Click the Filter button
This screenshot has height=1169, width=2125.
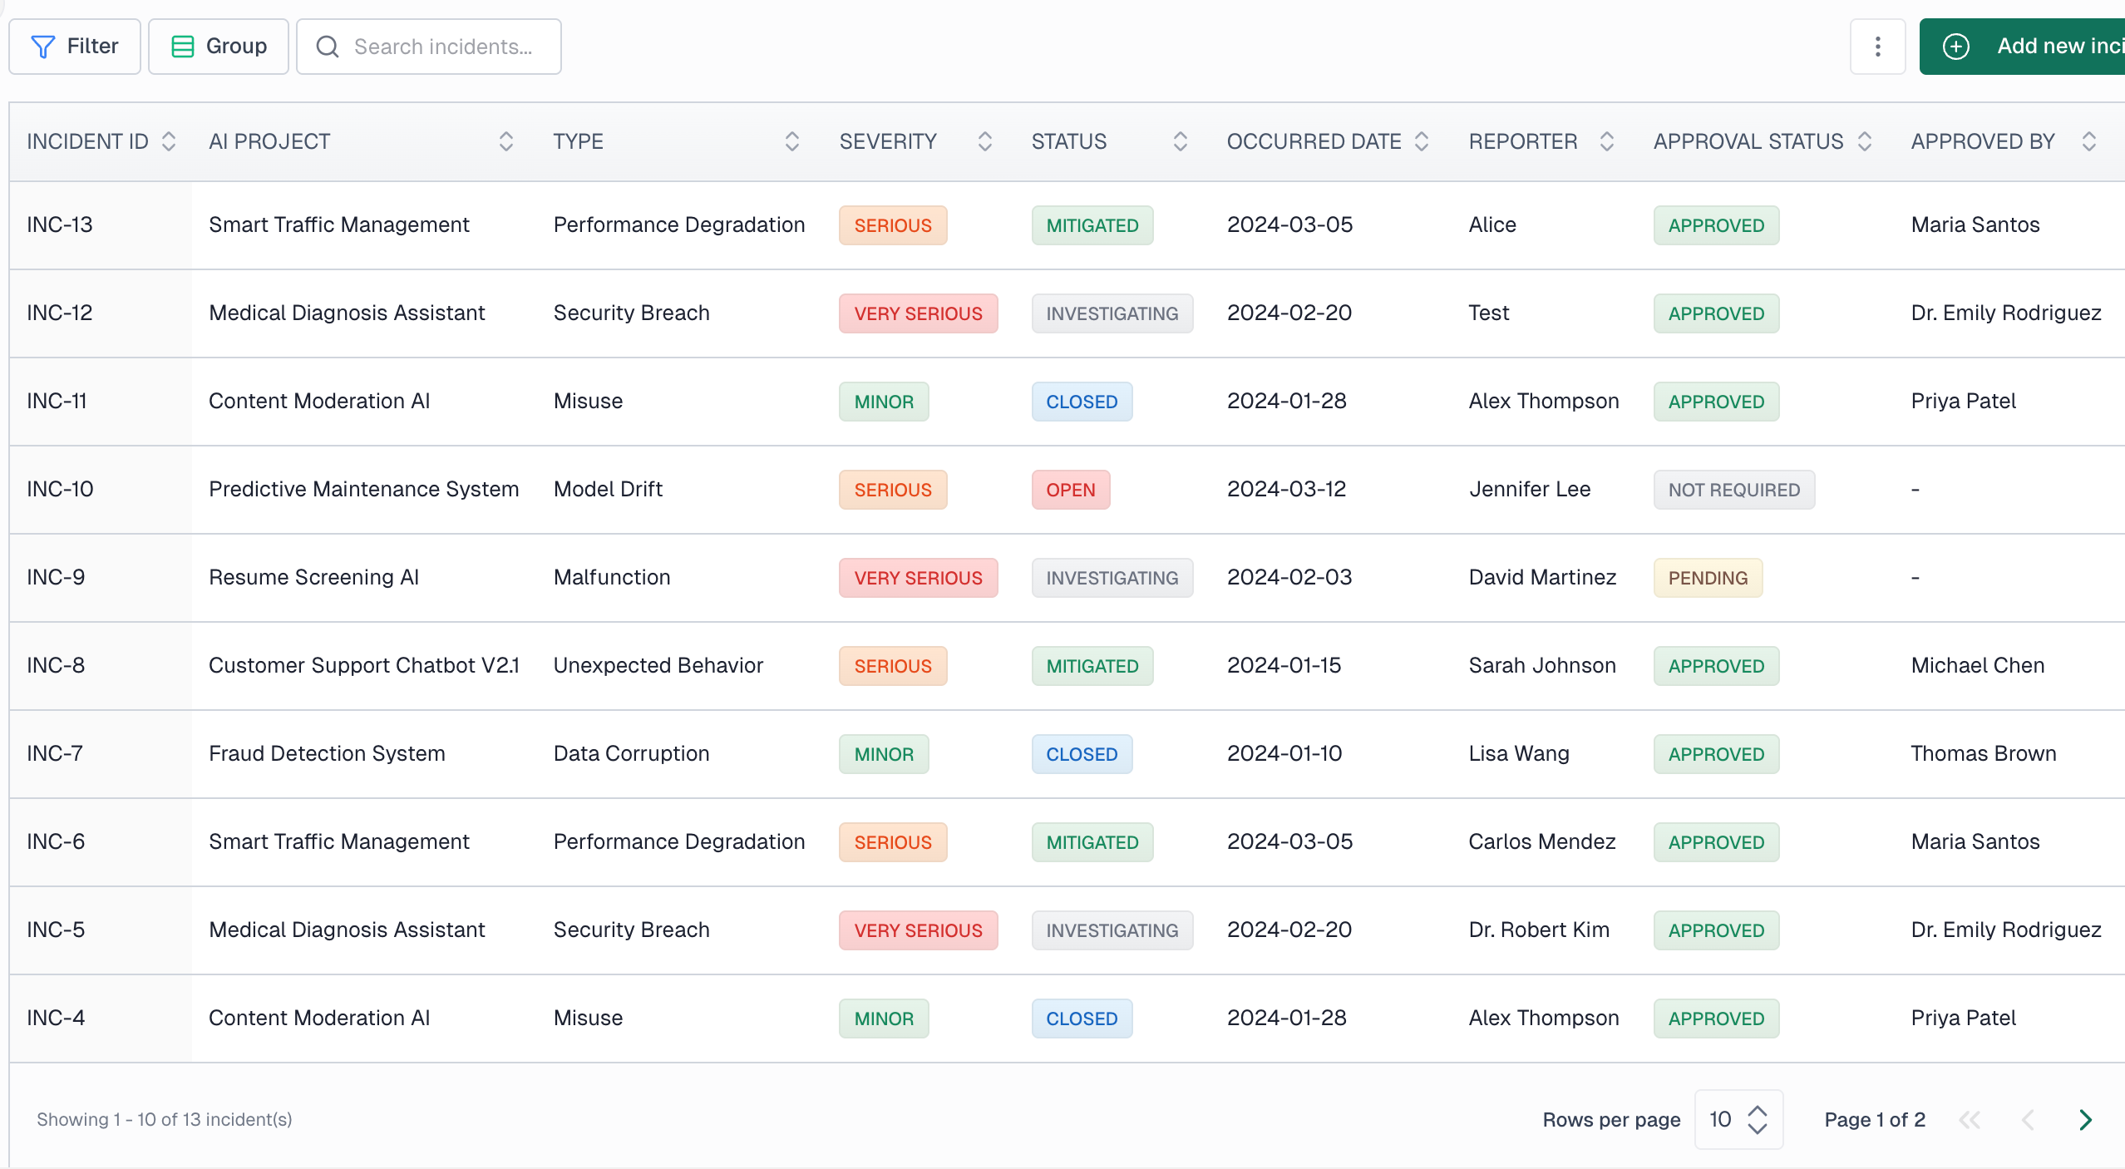[x=74, y=46]
